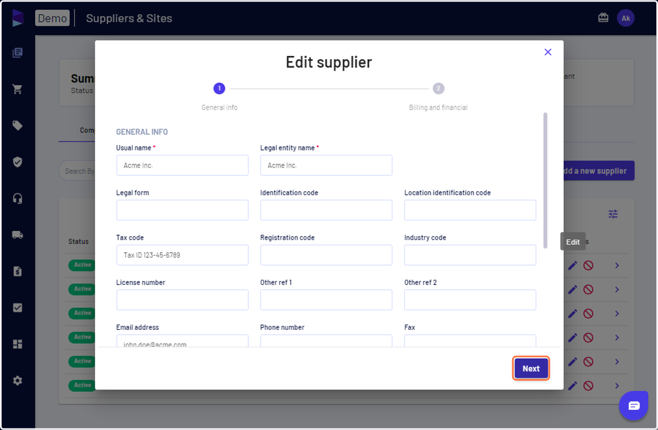The width and height of the screenshot is (658, 430).
Task: Open the gift box icon in header
Action: [x=603, y=18]
